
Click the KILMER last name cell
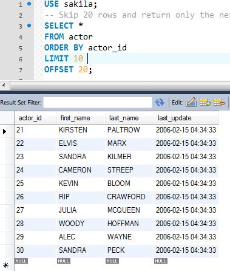tap(129, 157)
